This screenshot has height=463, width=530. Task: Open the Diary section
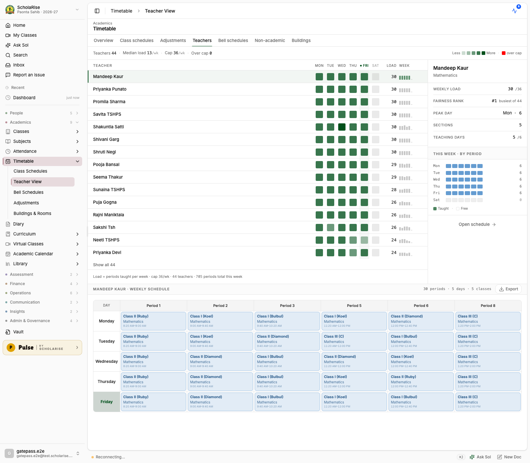(x=42, y=224)
